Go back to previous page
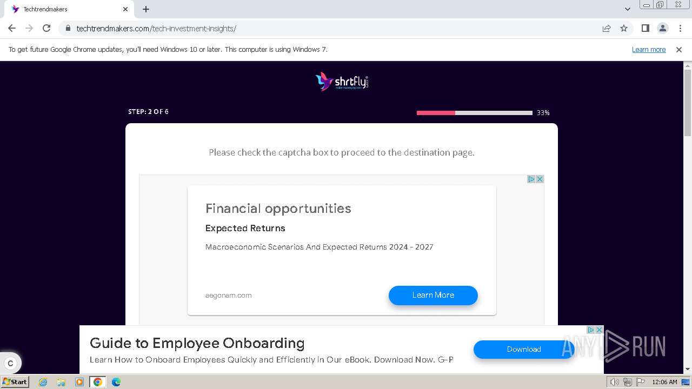Viewport: 692px width, 389px height. 12,28
